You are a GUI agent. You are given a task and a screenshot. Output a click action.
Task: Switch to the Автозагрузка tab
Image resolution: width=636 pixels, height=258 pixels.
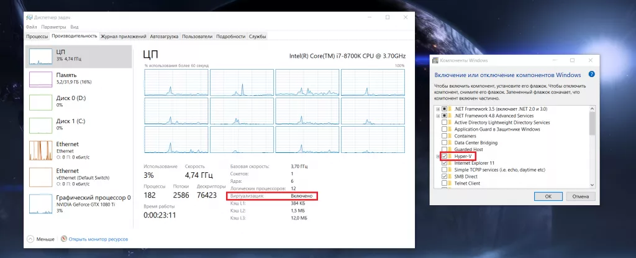164,37
